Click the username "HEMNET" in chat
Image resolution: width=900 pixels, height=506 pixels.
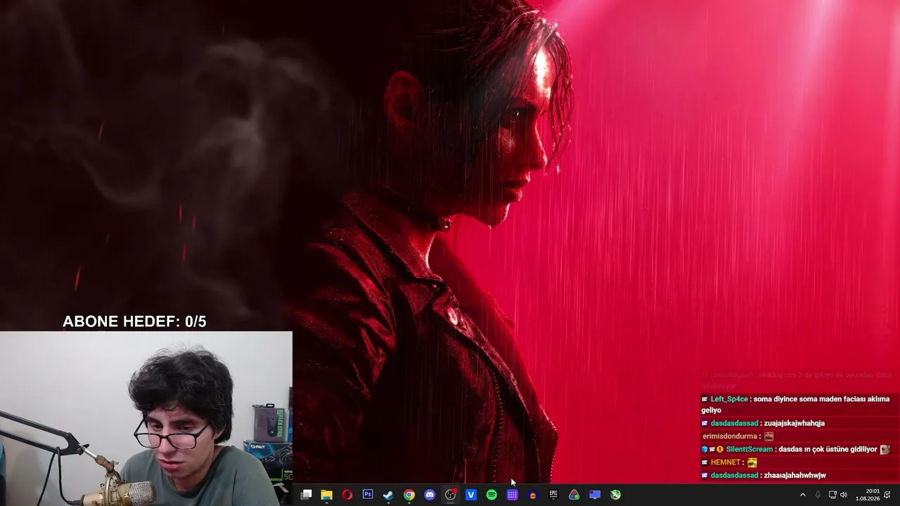pyautogui.click(x=726, y=462)
